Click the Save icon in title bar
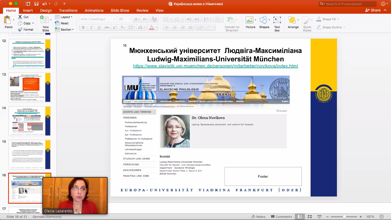Viewport: 391px width, 220px height. point(36,4)
